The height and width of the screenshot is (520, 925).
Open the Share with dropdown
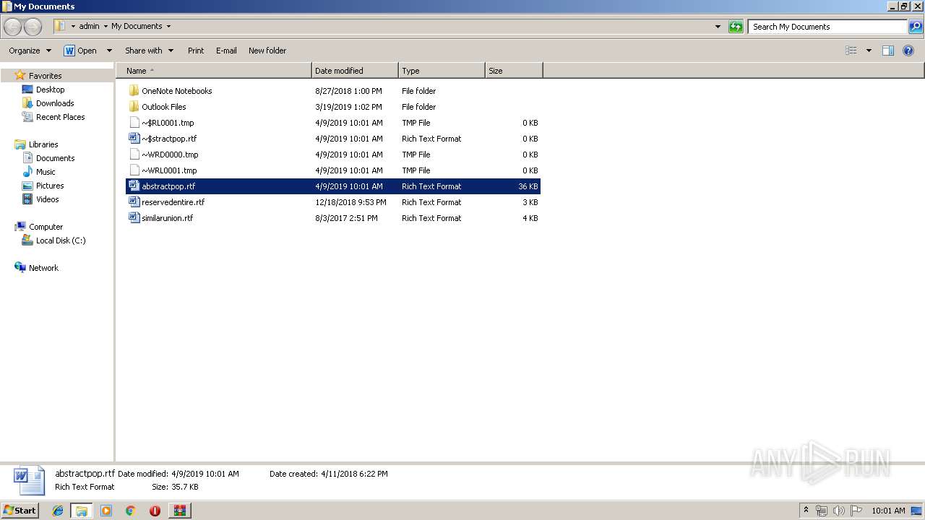(x=149, y=51)
